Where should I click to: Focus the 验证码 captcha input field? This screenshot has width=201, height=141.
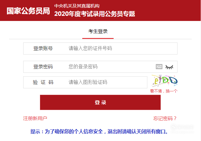click(85, 82)
